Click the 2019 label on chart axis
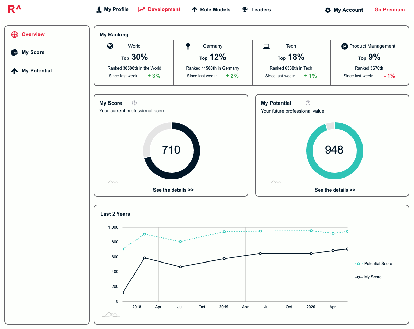414x329 pixels. [224, 307]
